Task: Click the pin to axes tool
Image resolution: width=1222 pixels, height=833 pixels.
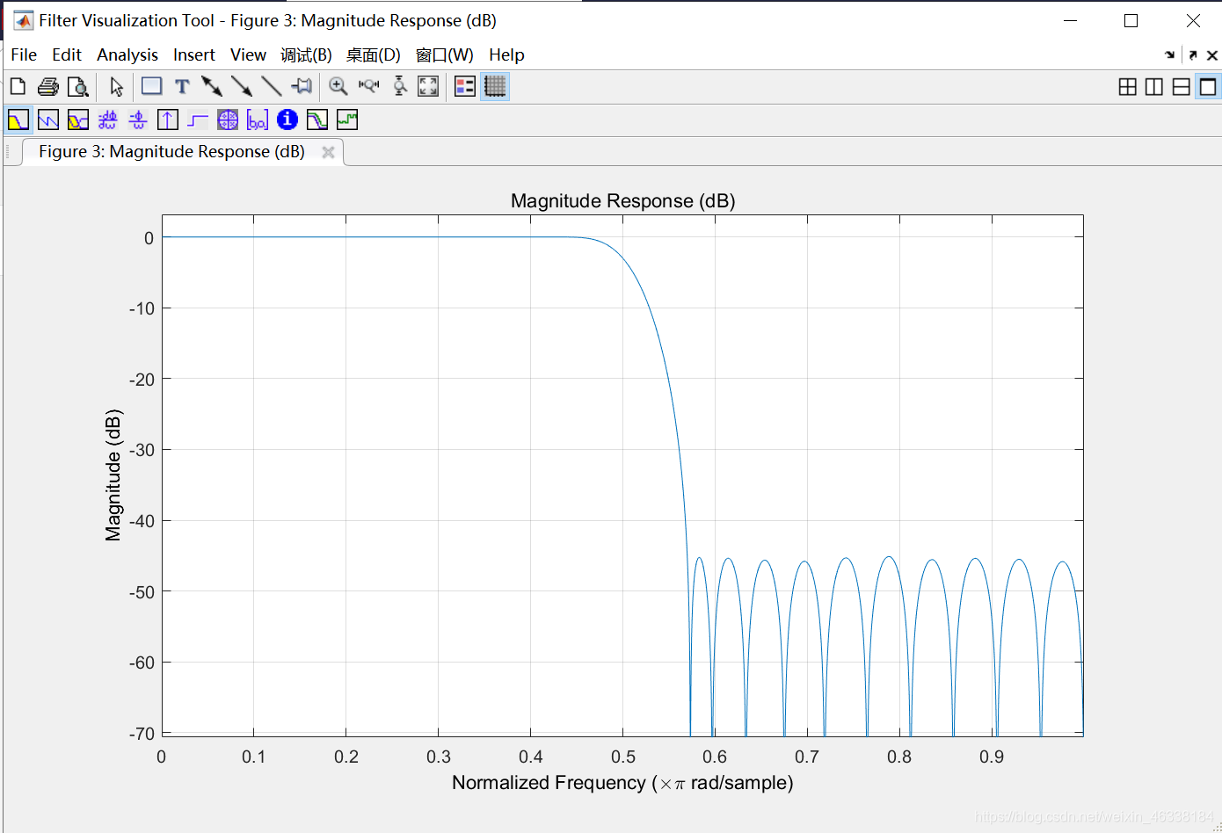Action: click(x=302, y=86)
